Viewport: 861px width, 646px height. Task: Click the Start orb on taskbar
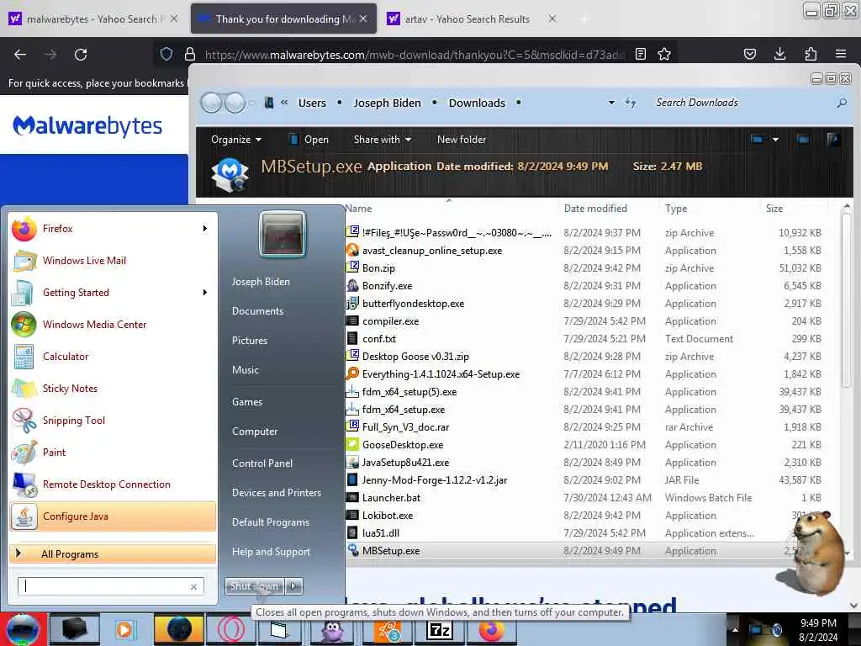23,629
